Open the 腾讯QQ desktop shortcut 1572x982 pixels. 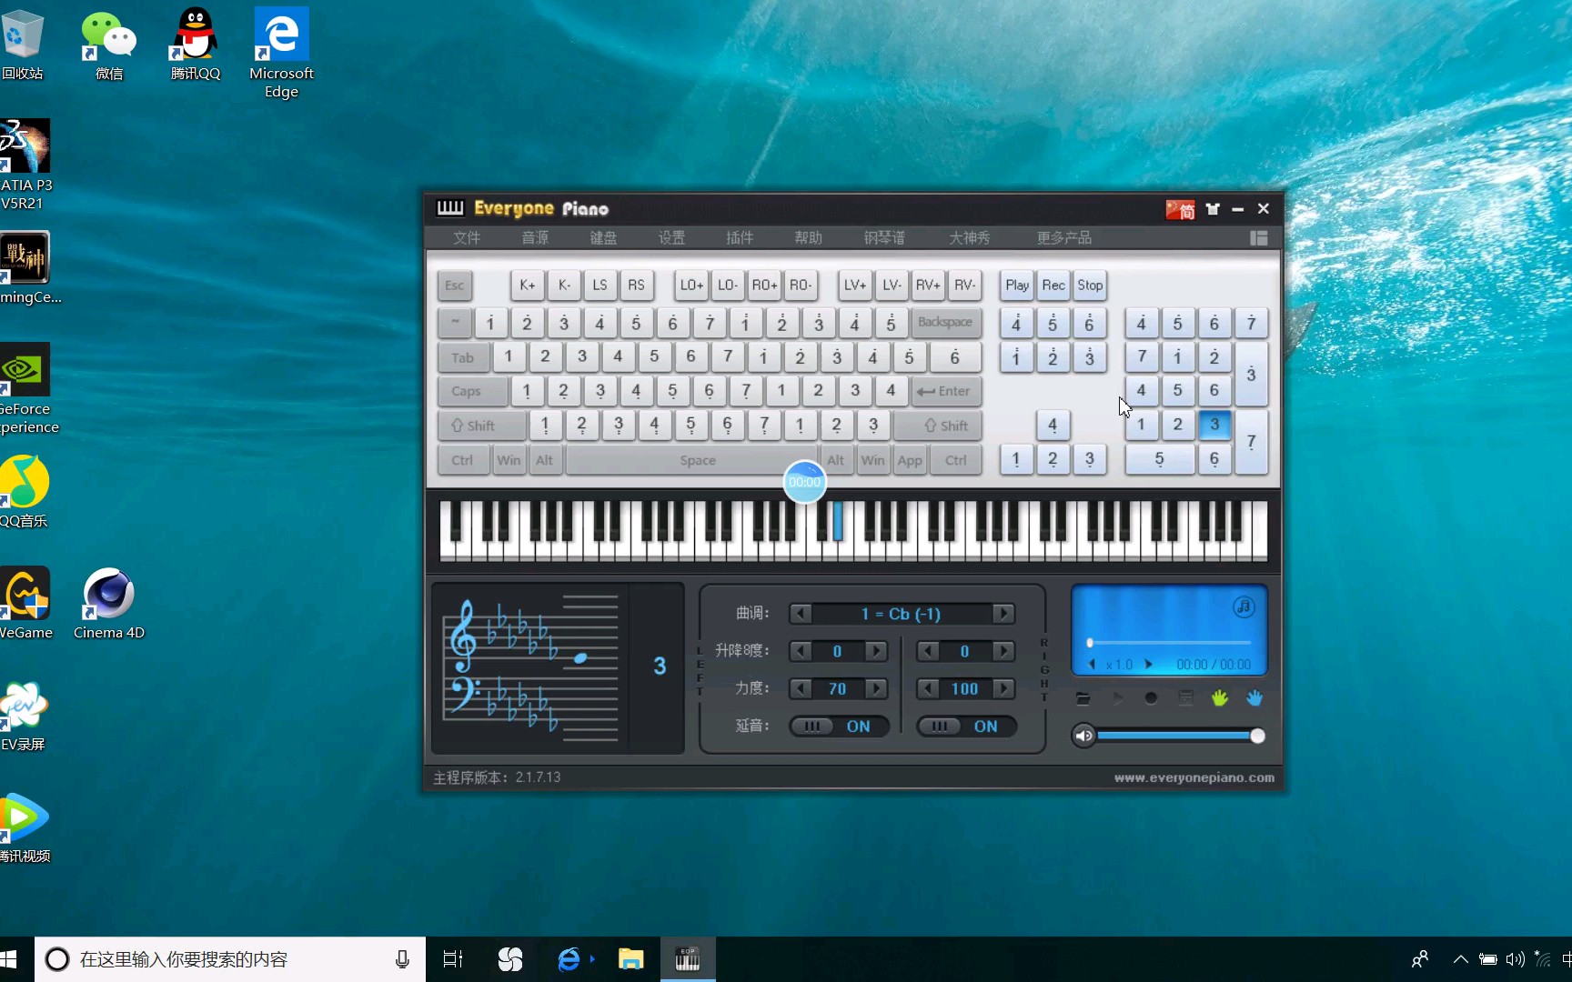(196, 44)
